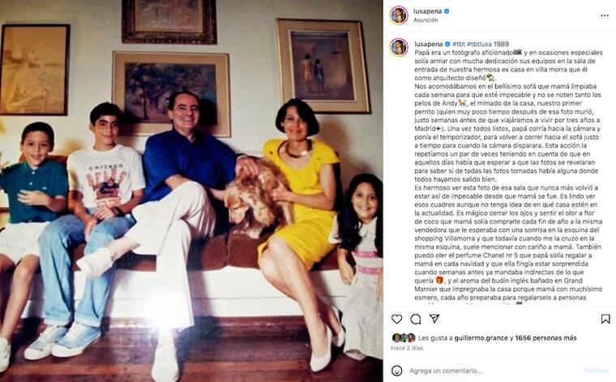Click into the Agrega un comentario field
This screenshot has height=382, width=616.
pyautogui.click(x=493, y=371)
